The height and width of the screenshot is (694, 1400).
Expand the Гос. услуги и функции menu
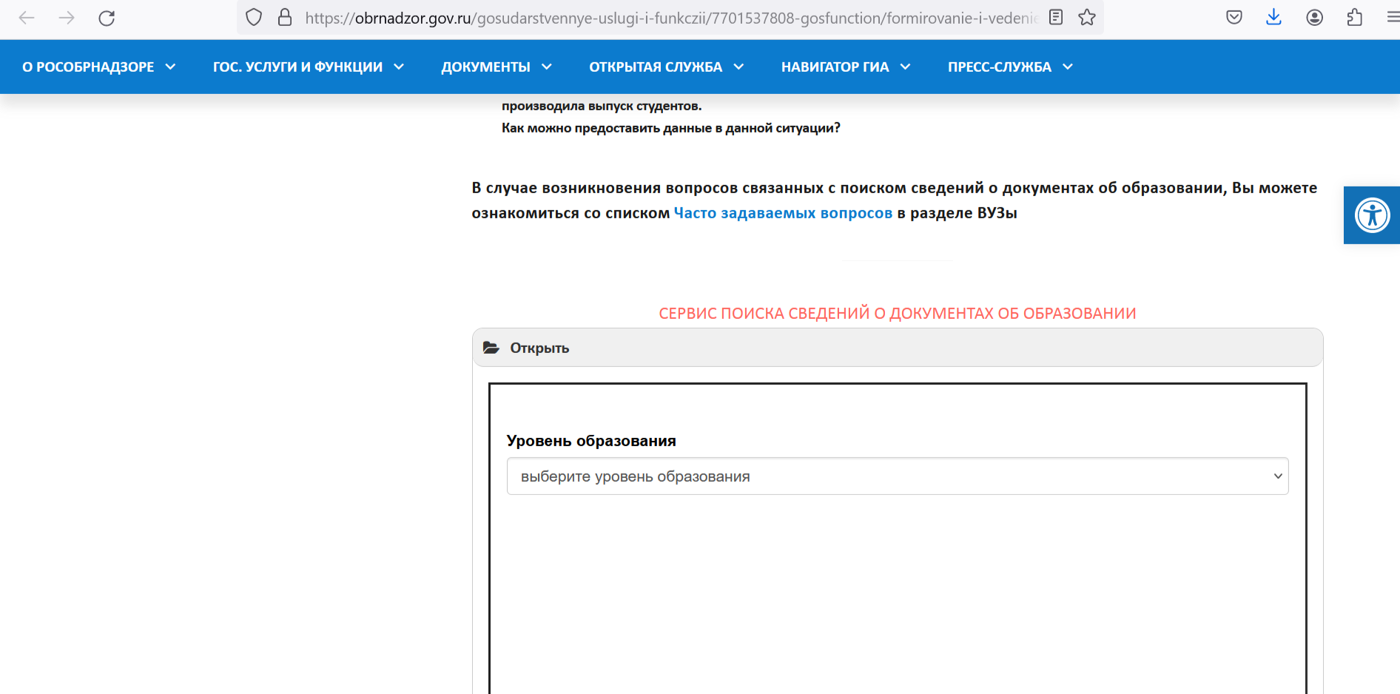308,67
